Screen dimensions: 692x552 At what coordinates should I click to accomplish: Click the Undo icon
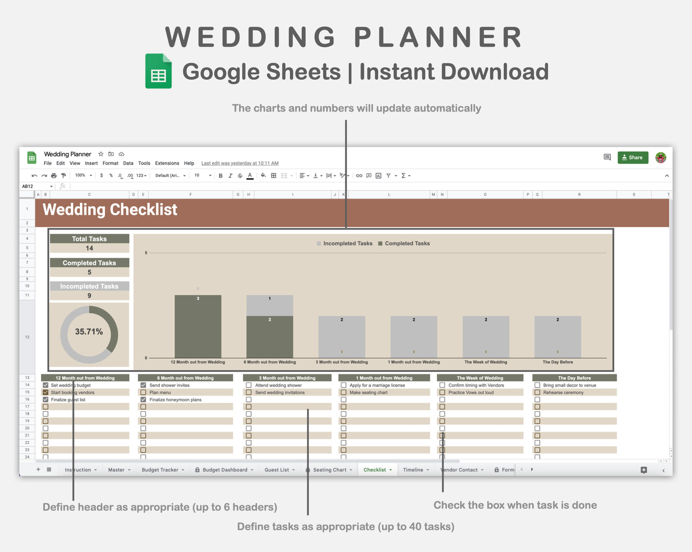[35, 175]
